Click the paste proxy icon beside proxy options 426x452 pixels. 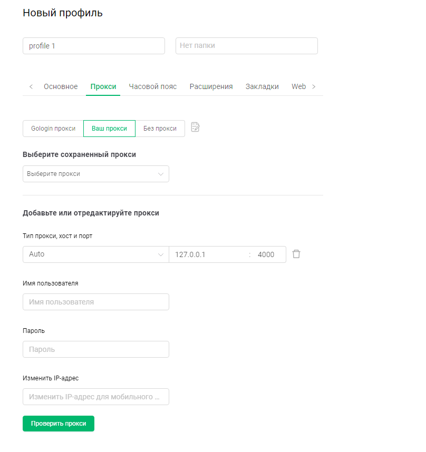(x=195, y=127)
